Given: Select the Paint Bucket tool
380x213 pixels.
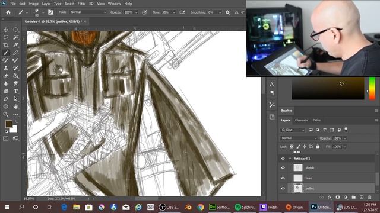Looking at the screenshot, I should [x=15, y=76].
